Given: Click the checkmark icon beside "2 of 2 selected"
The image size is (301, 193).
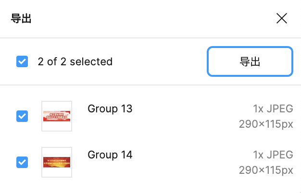Looking at the screenshot, I should click(22, 61).
